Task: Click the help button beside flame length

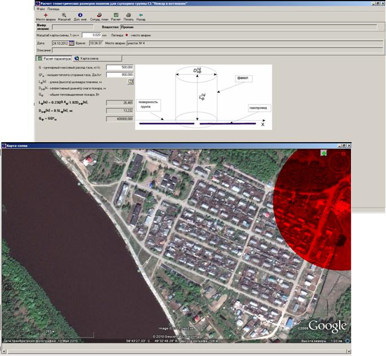Action: click(x=130, y=81)
